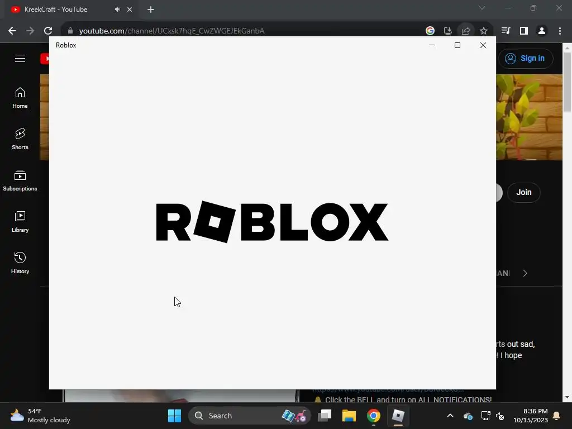The image size is (572, 429).
Task: Go back with Chrome's back arrow
Action: click(x=12, y=31)
